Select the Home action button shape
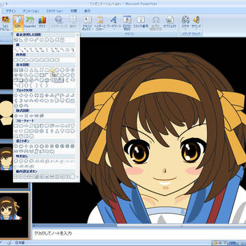246x246 pixels. coord(36,176)
